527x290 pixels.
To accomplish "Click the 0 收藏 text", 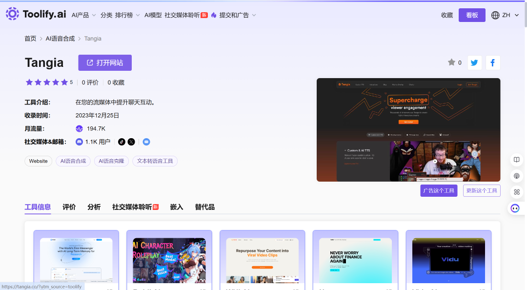I will pos(116,83).
